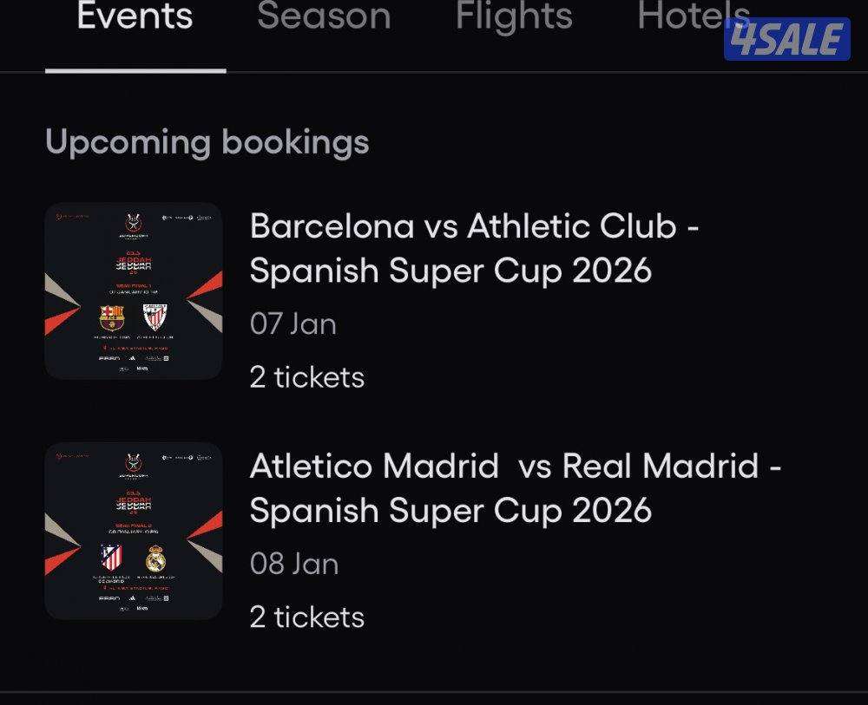868x705 pixels.
Task: Click the Real Madrid crest on the second poster
Action: tap(155, 558)
